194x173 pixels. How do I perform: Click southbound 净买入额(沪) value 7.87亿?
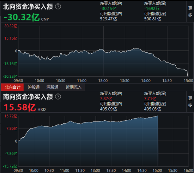click(x=106, y=99)
